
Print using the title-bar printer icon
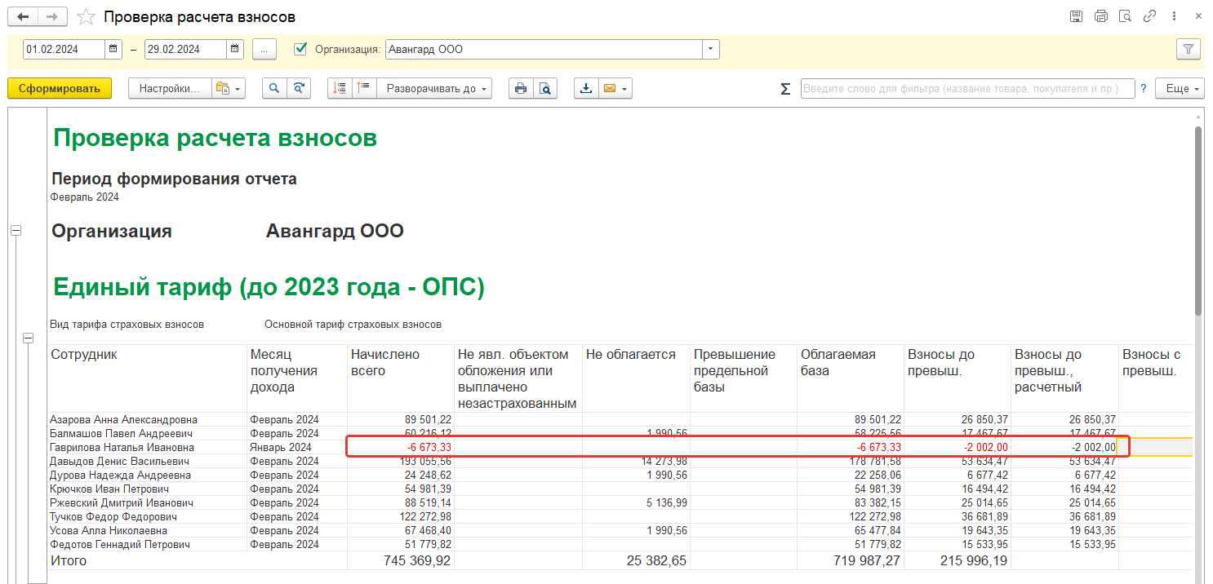point(1101,16)
